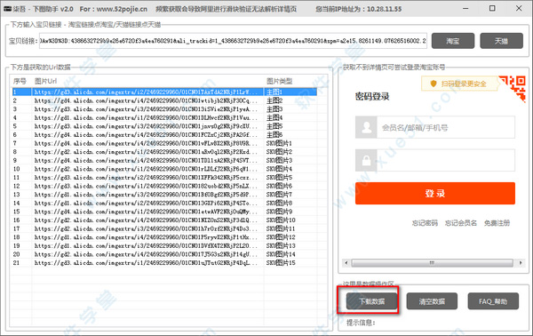Select row 20 with type SKU图片14

(x=164, y=254)
